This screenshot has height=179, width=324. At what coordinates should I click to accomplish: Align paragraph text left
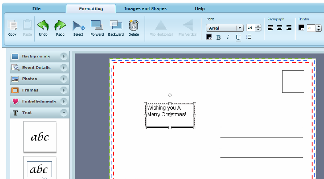click(270, 27)
